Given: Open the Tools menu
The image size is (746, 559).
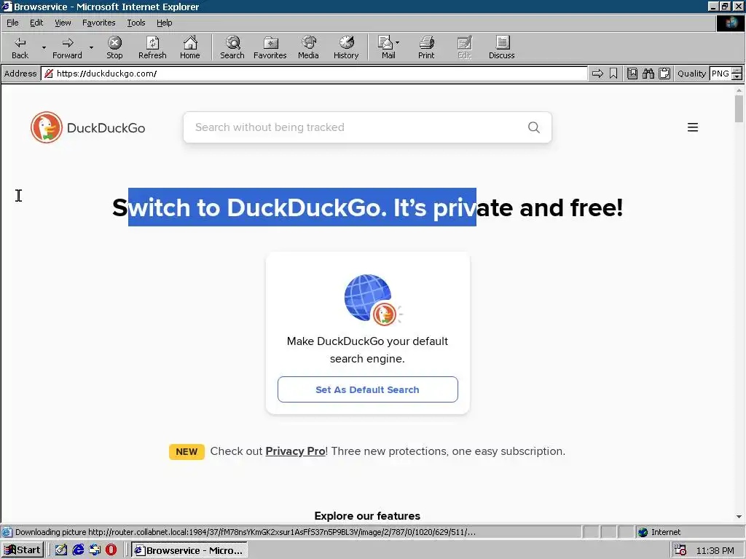Looking at the screenshot, I should point(136,23).
